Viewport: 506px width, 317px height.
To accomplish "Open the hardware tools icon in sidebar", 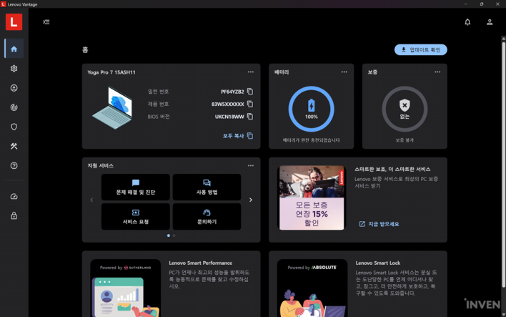I will click(14, 146).
